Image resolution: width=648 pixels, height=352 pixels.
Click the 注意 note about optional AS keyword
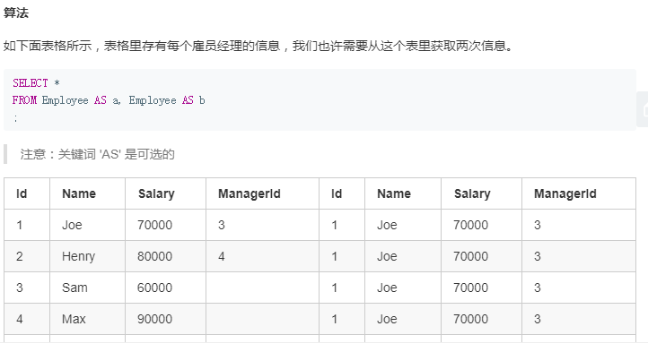click(98, 154)
